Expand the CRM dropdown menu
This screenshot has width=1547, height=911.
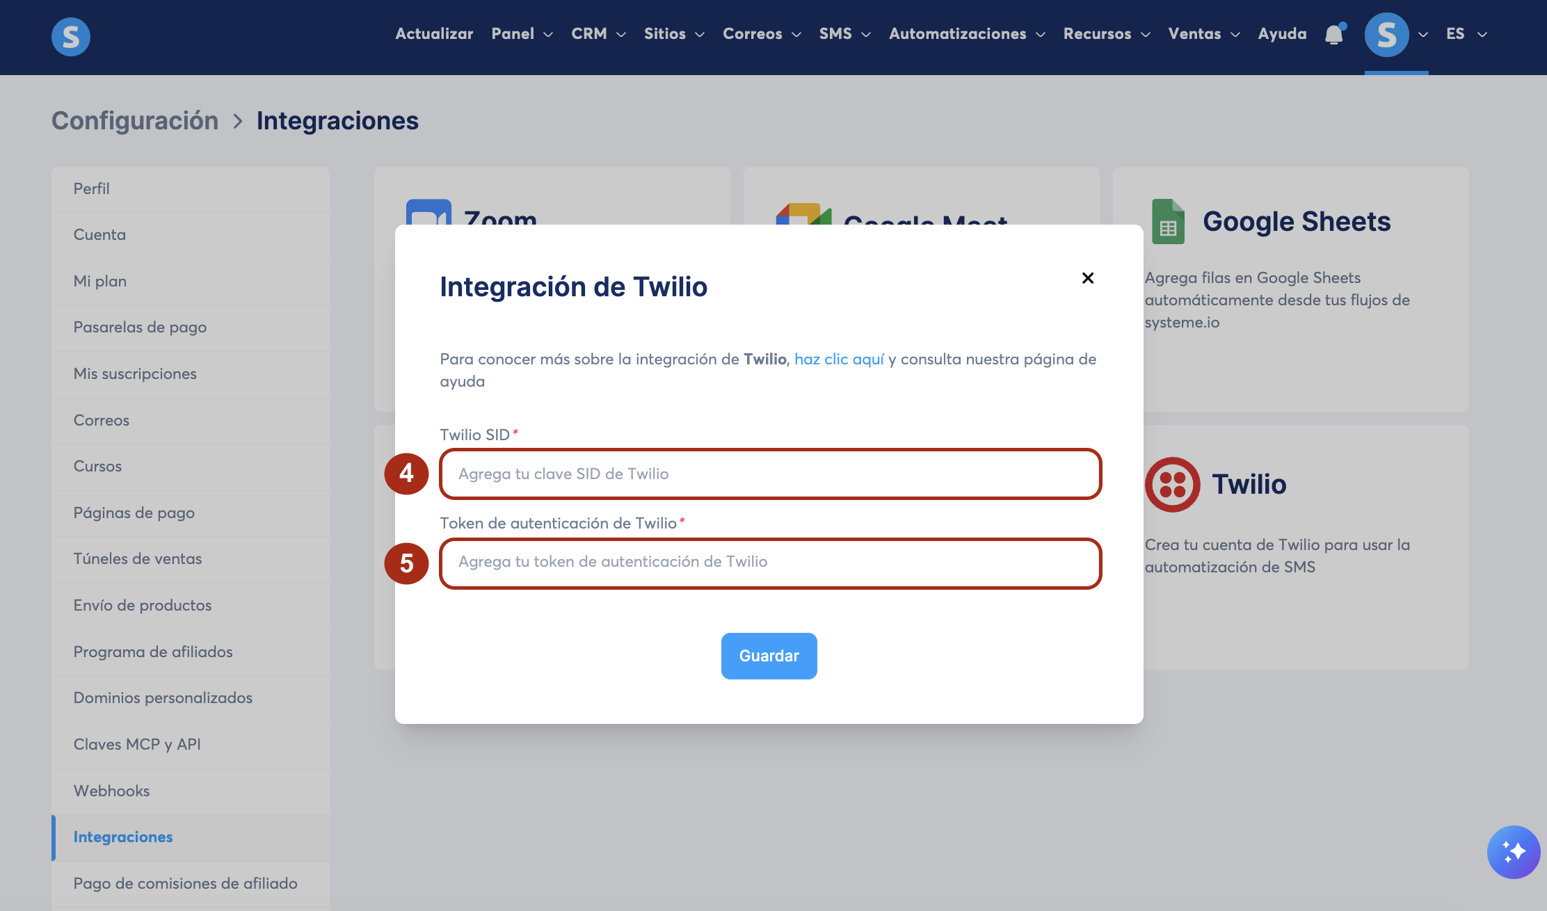click(x=598, y=33)
